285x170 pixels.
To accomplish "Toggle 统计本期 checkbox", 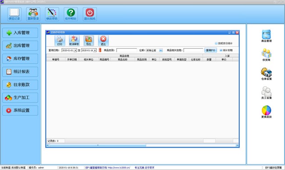I will coord(221,50).
